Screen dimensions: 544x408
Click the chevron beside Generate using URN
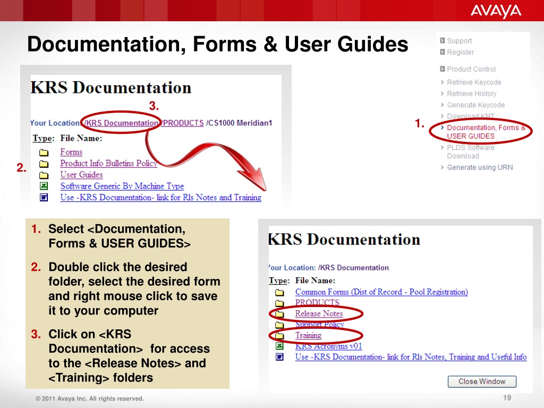pyautogui.click(x=443, y=167)
